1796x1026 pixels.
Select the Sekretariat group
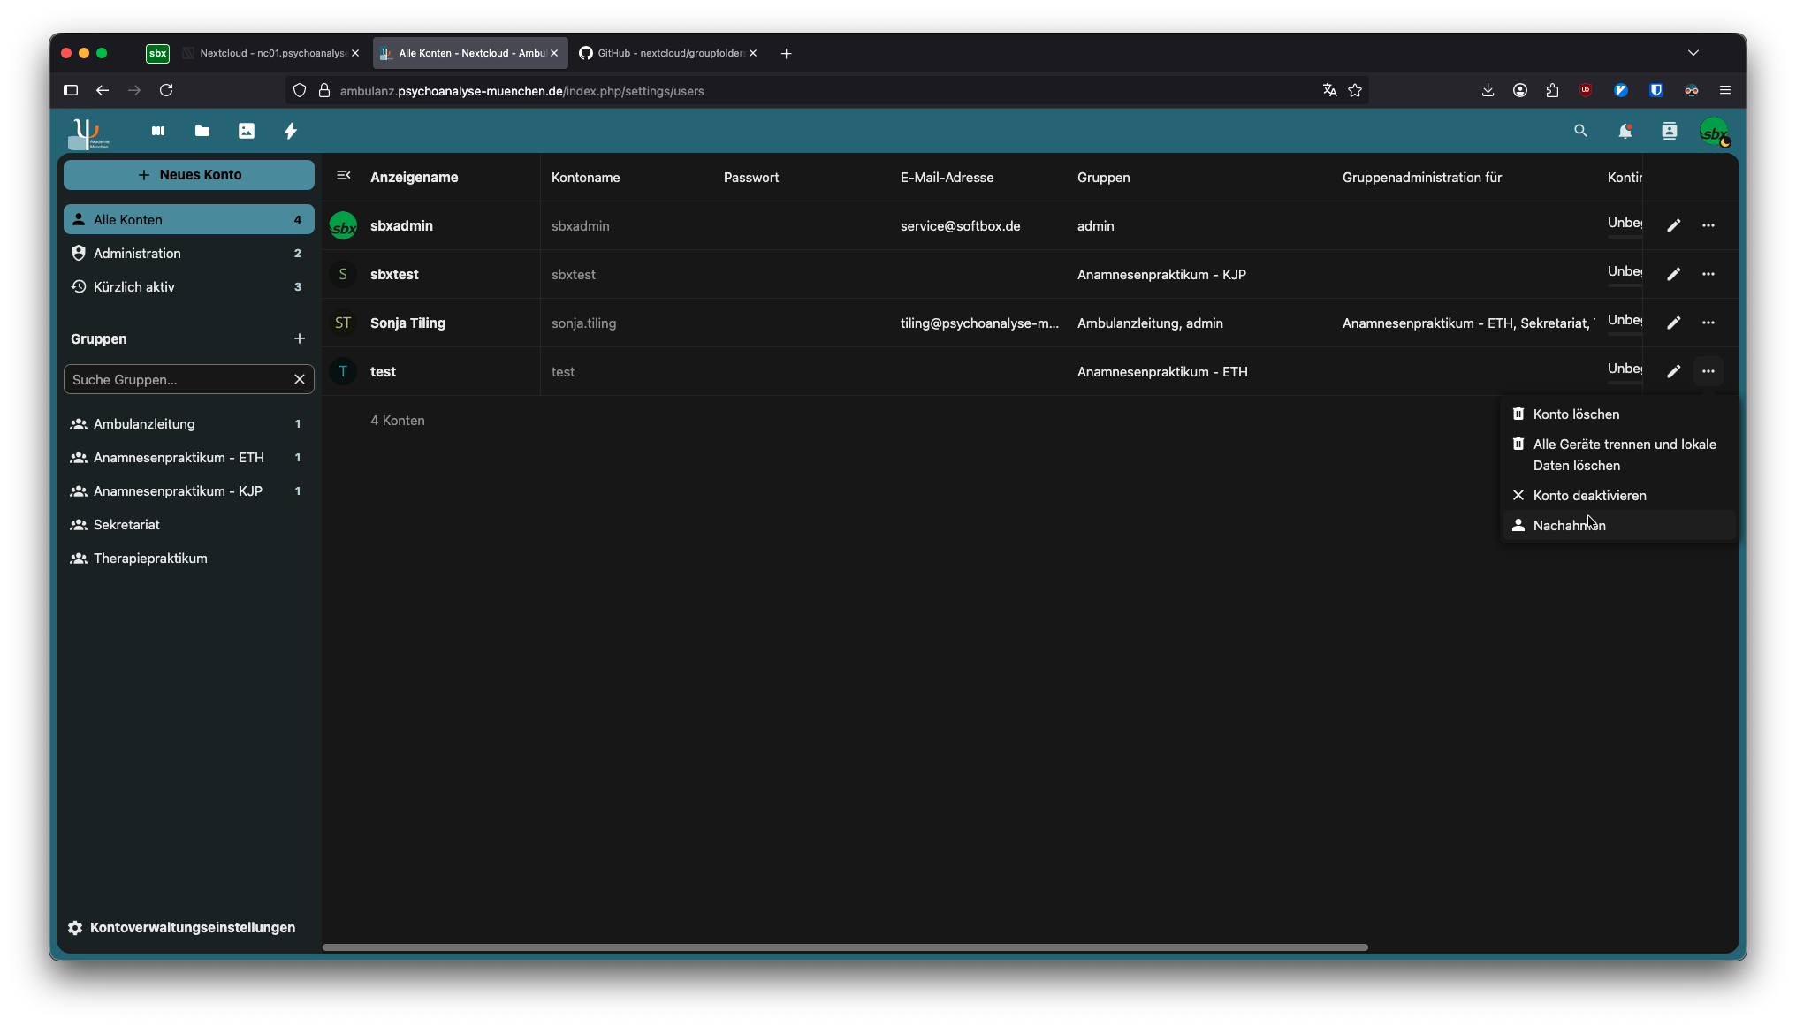coord(127,524)
